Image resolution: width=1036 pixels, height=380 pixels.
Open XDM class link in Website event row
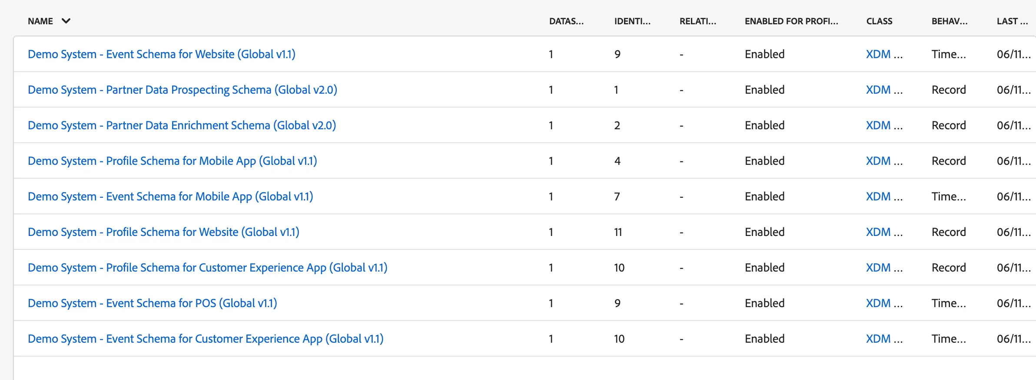pos(884,54)
